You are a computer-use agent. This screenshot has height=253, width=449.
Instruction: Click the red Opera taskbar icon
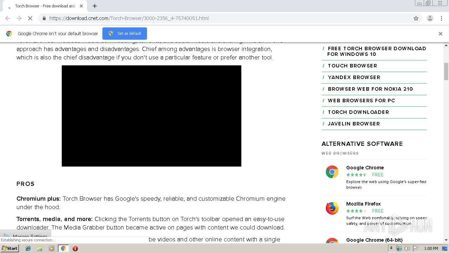point(75,248)
